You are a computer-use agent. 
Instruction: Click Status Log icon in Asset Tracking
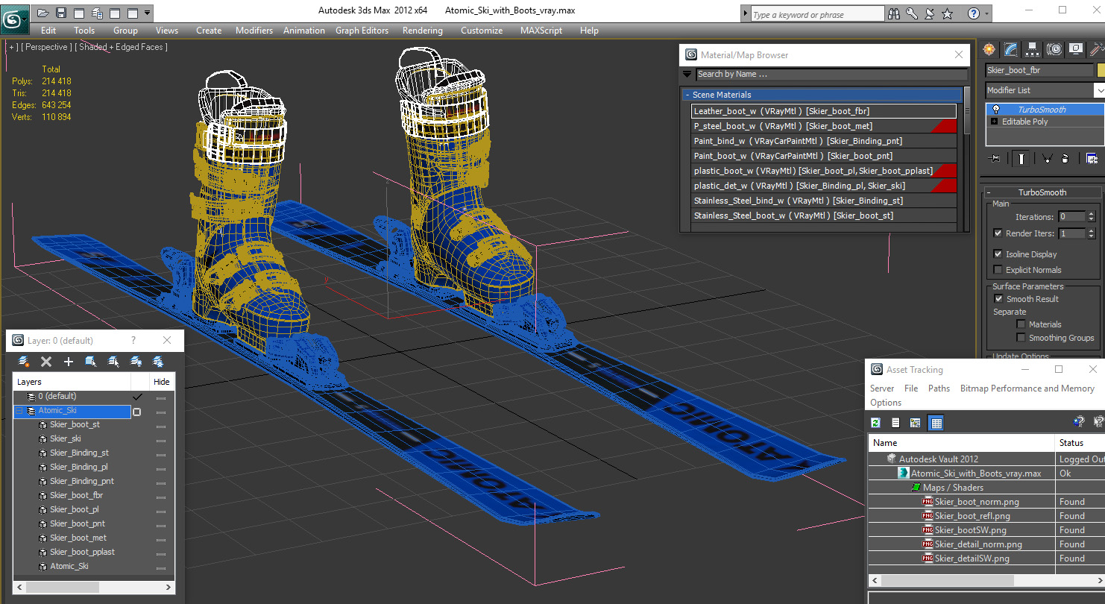pos(895,423)
